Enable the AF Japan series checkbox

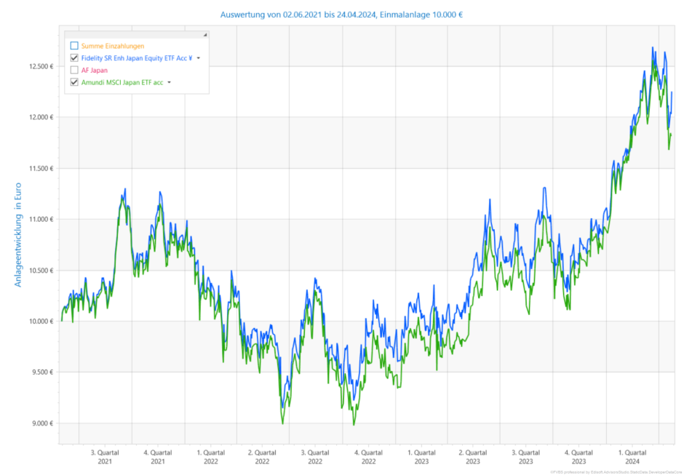pos(74,71)
